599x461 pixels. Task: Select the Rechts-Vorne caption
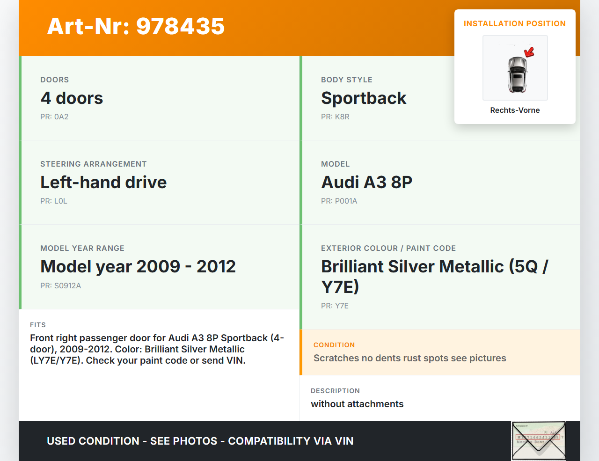515,110
